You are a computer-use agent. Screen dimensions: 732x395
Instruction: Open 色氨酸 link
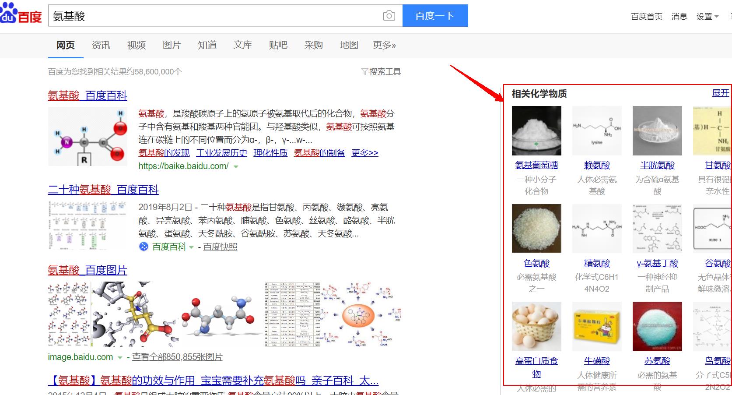coord(536,264)
